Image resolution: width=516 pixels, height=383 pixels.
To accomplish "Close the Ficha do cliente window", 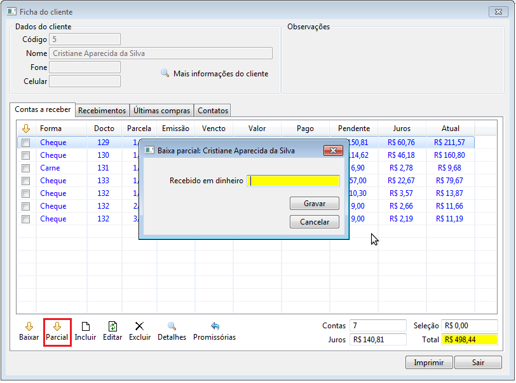I will pyautogui.click(x=498, y=12).
